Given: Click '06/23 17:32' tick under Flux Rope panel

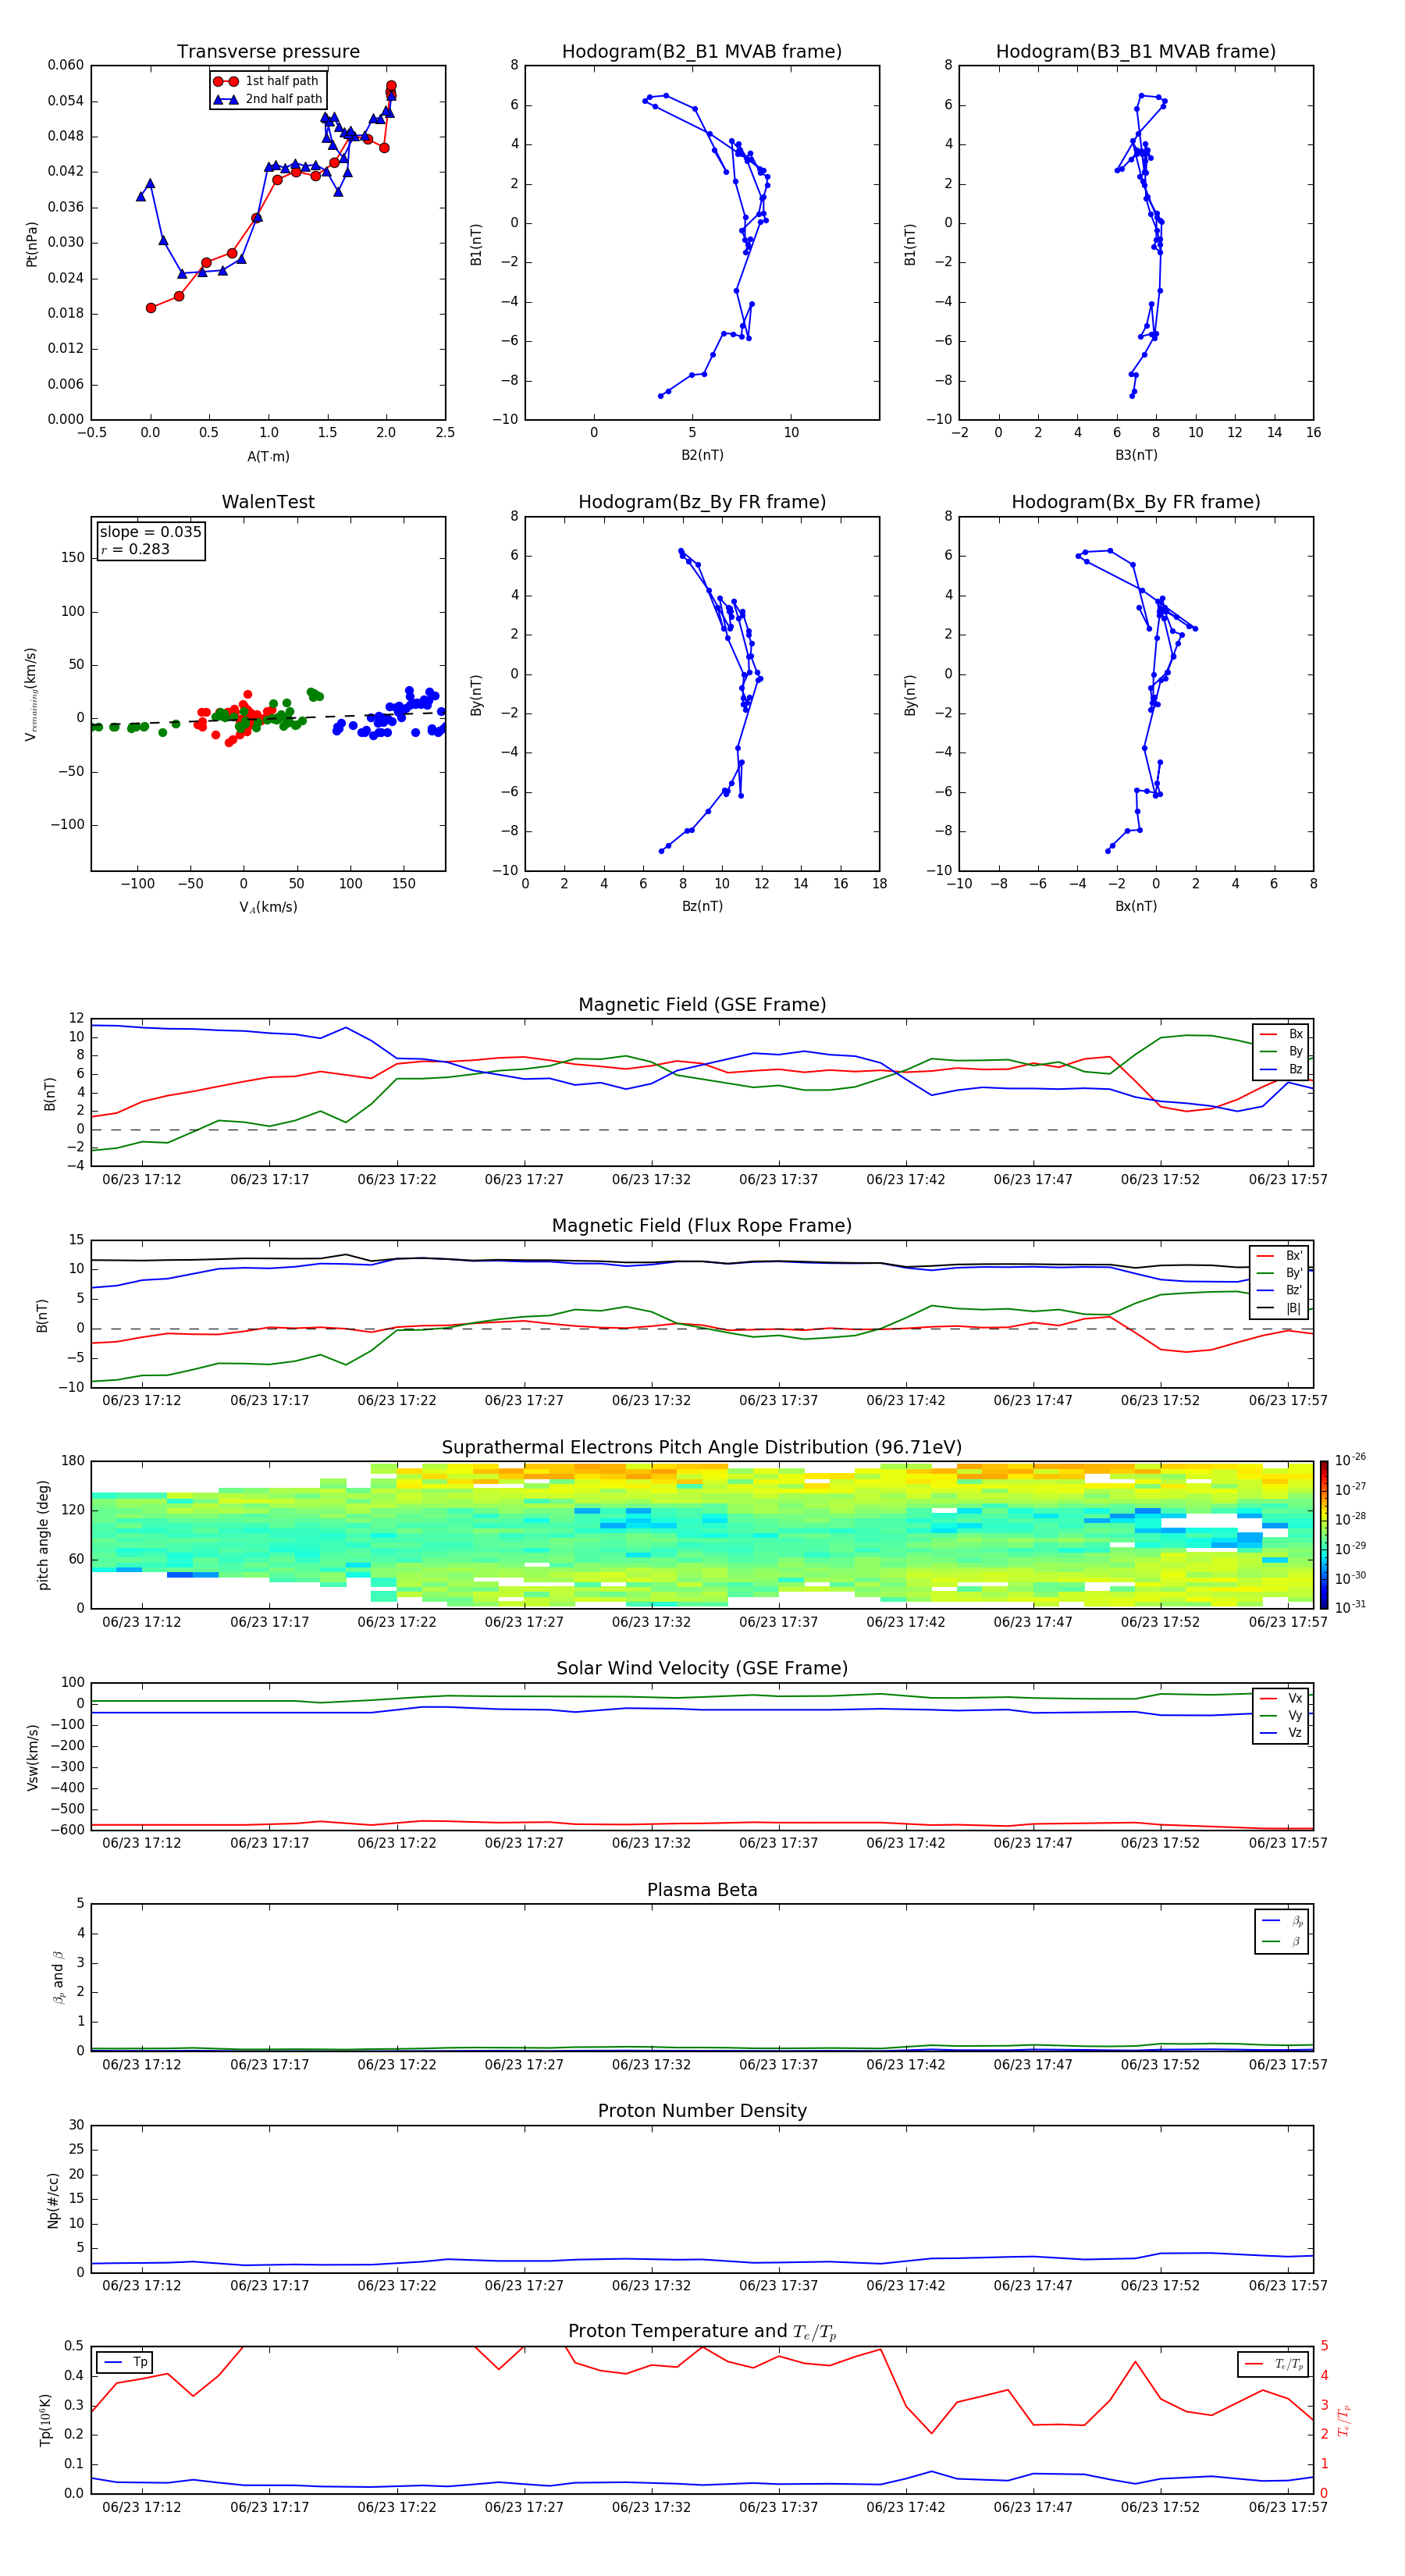Looking at the screenshot, I should click(651, 1401).
